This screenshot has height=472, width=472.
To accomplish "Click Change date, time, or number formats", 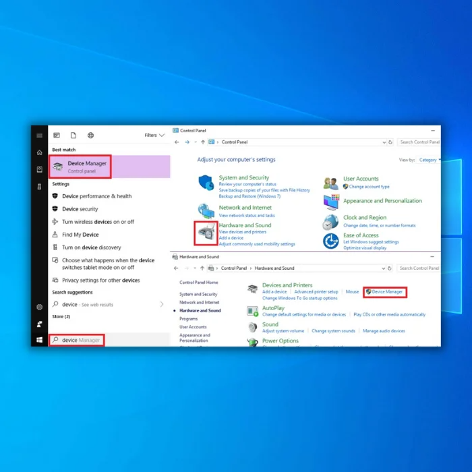I will tap(379, 225).
